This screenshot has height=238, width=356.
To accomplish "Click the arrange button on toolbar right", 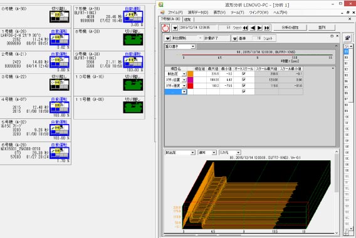I will click(322, 28).
